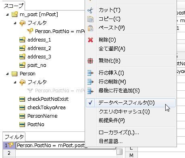Click the address_2 column icon
This screenshot has height=158, width=185.
22,48
